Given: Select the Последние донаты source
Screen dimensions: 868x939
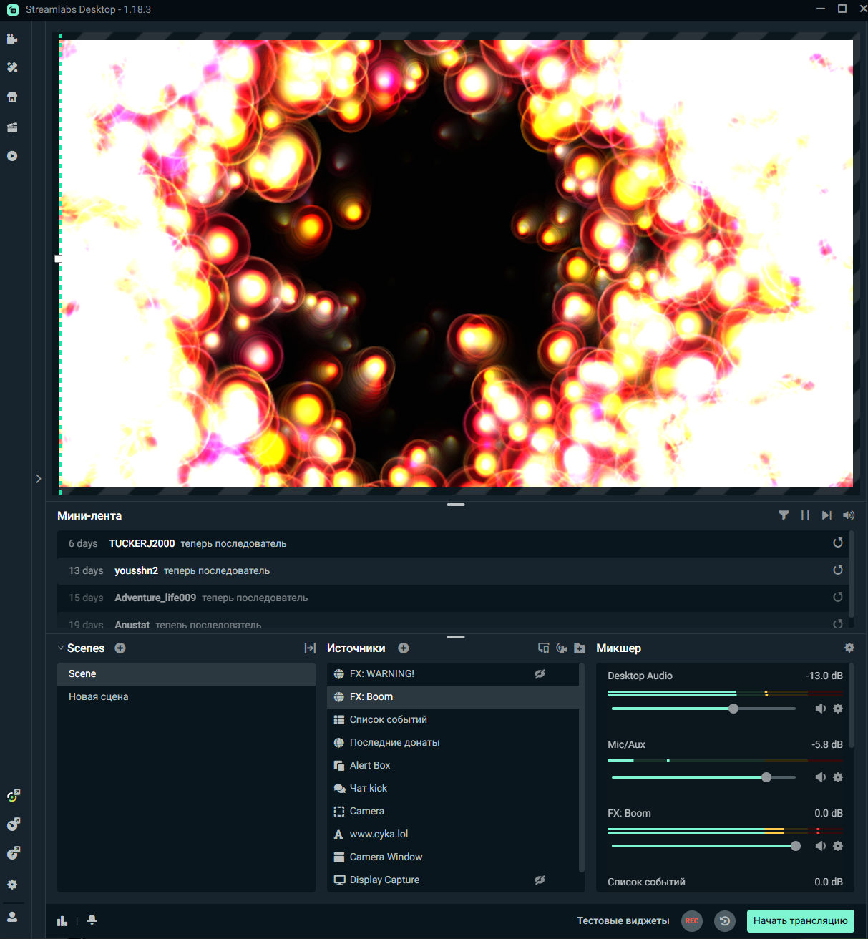Looking at the screenshot, I should coord(453,743).
